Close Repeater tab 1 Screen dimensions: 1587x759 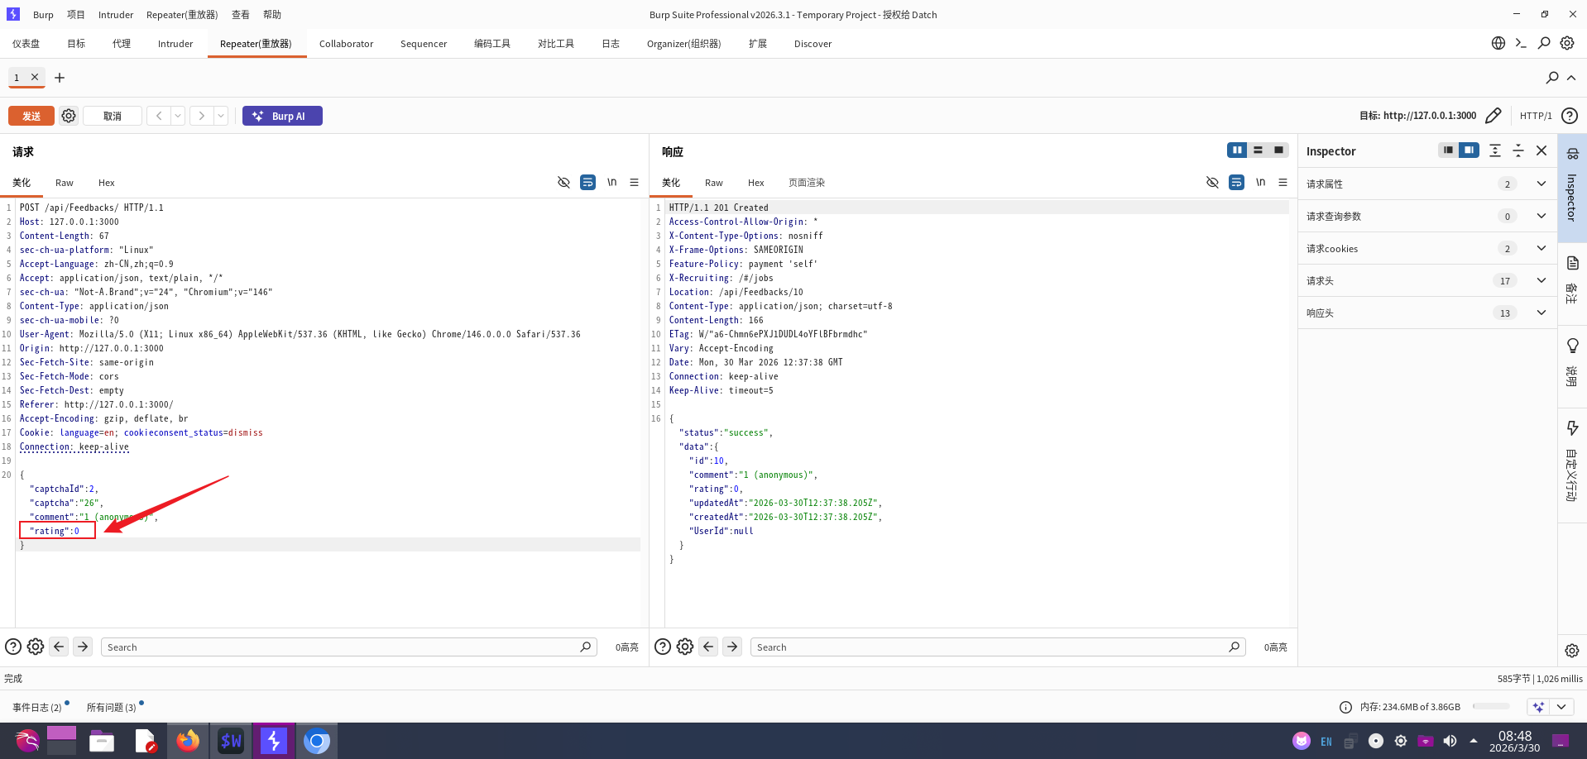click(35, 77)
